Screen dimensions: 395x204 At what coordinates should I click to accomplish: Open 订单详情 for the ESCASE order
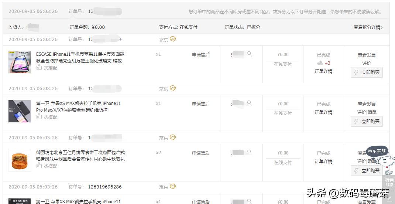(323, 71)
